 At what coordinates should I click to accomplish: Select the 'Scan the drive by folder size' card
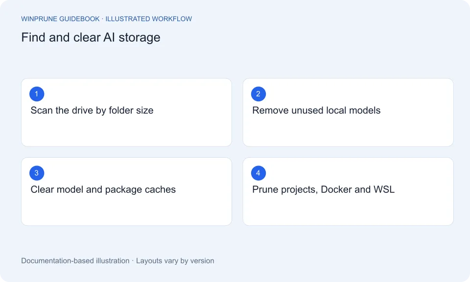(x=126, y=113)
